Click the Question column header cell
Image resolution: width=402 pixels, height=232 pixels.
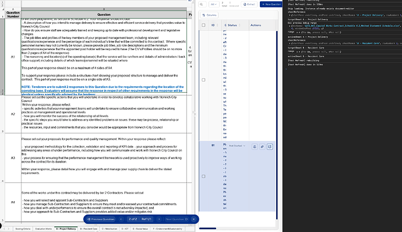pyautogui.click(x=104, y=15)
